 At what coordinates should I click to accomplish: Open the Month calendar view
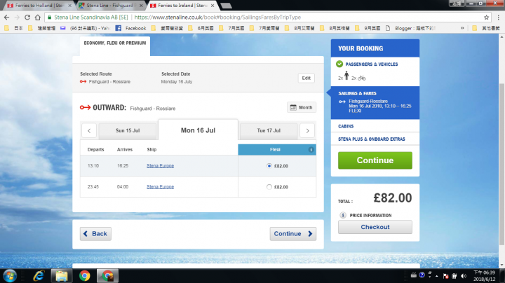(x=302, y=107)
